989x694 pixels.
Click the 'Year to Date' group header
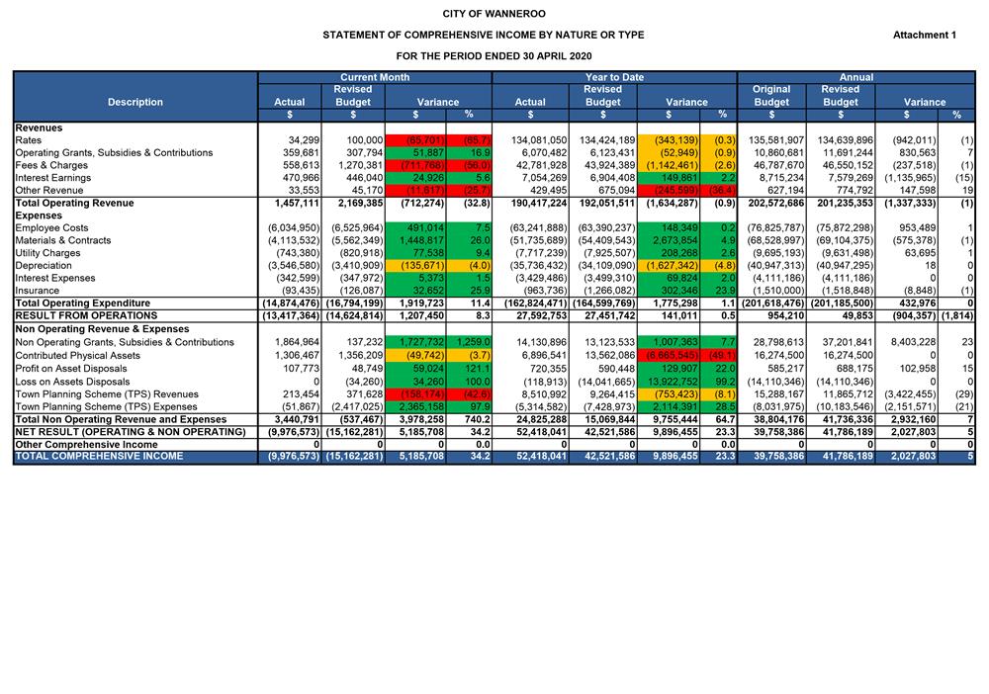click(x=614, y=77)
